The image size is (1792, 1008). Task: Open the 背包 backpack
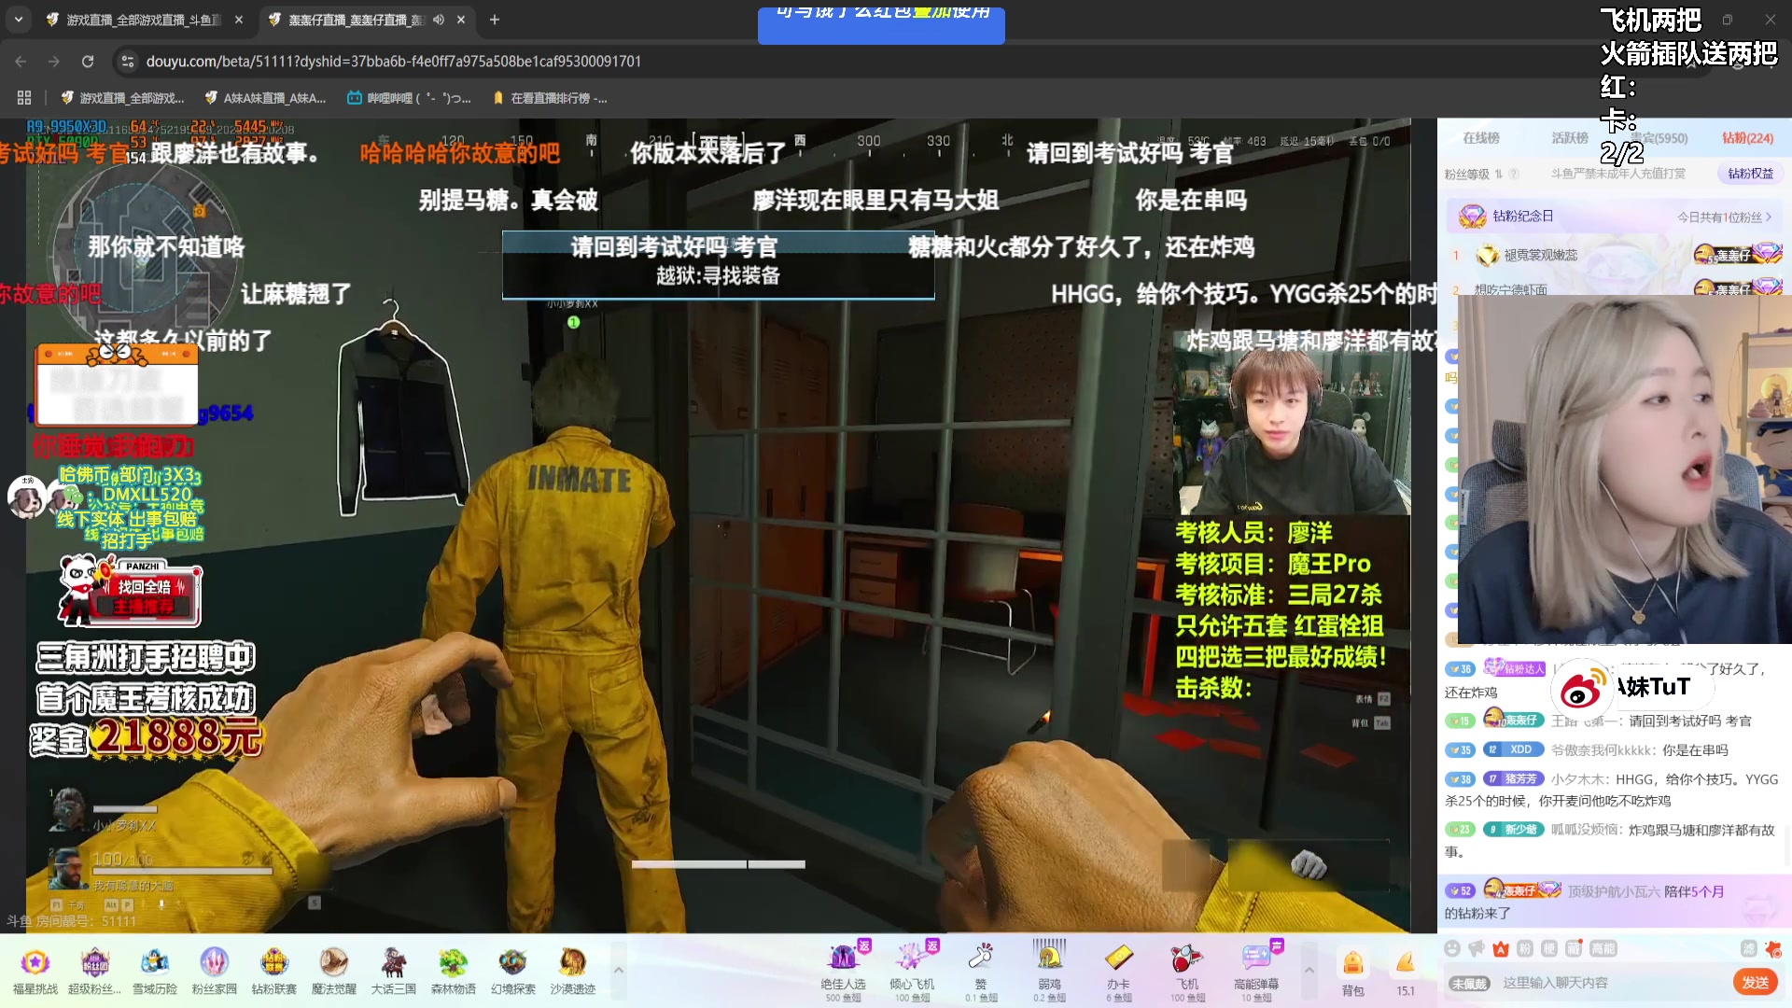1352,973
